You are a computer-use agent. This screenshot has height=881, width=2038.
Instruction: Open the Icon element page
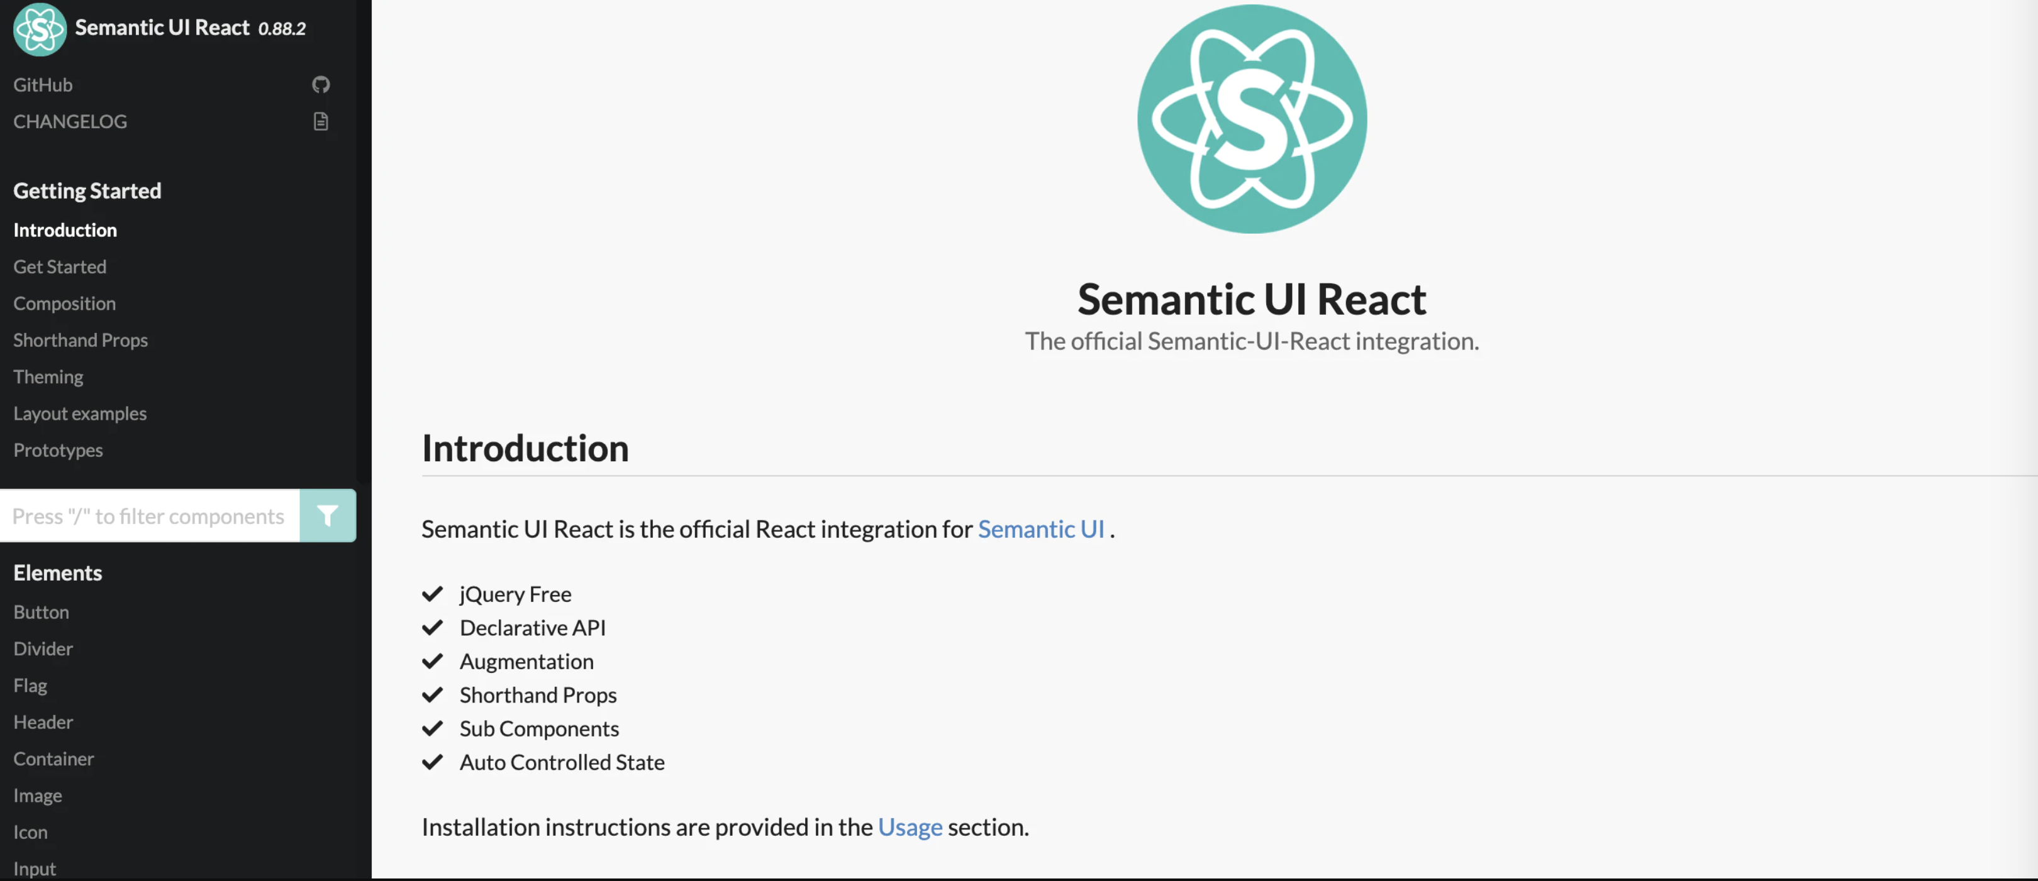31,832
